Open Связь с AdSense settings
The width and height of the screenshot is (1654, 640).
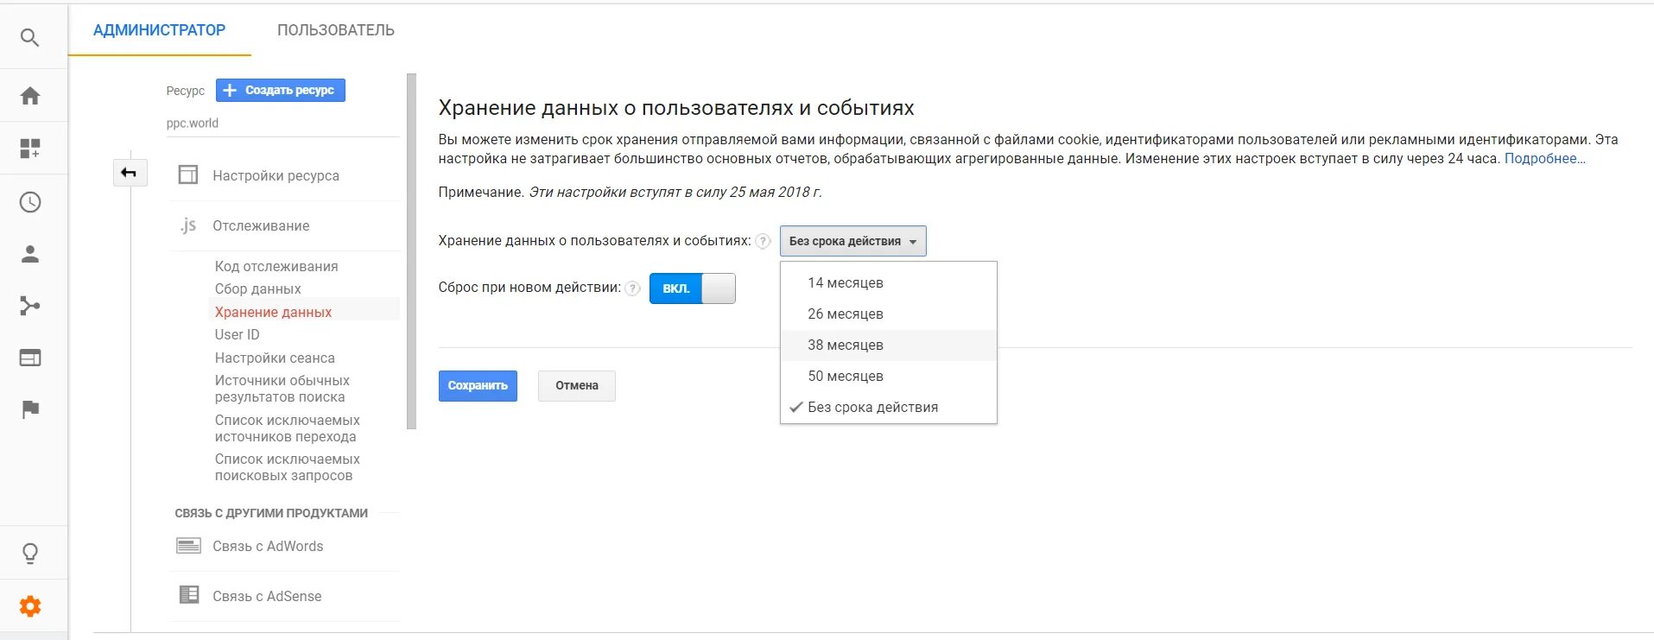(x=267, y=596)
